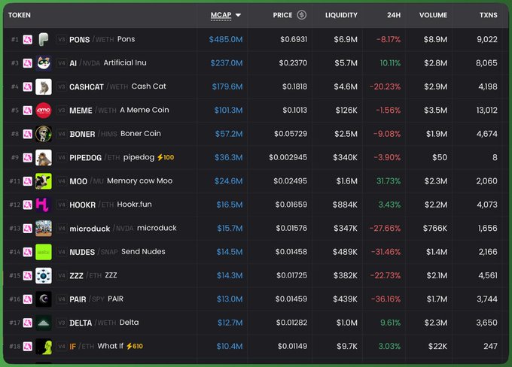Open the HOOKR Hookr.fun pair
This screenshot has height=367, width=512.
pos(111,205)
